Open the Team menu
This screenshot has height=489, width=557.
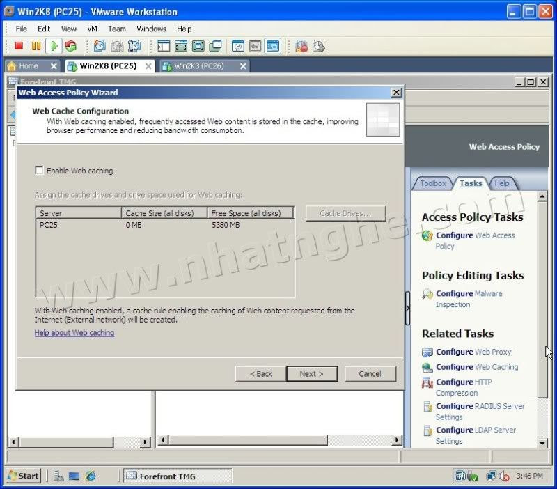pos(117,29)
